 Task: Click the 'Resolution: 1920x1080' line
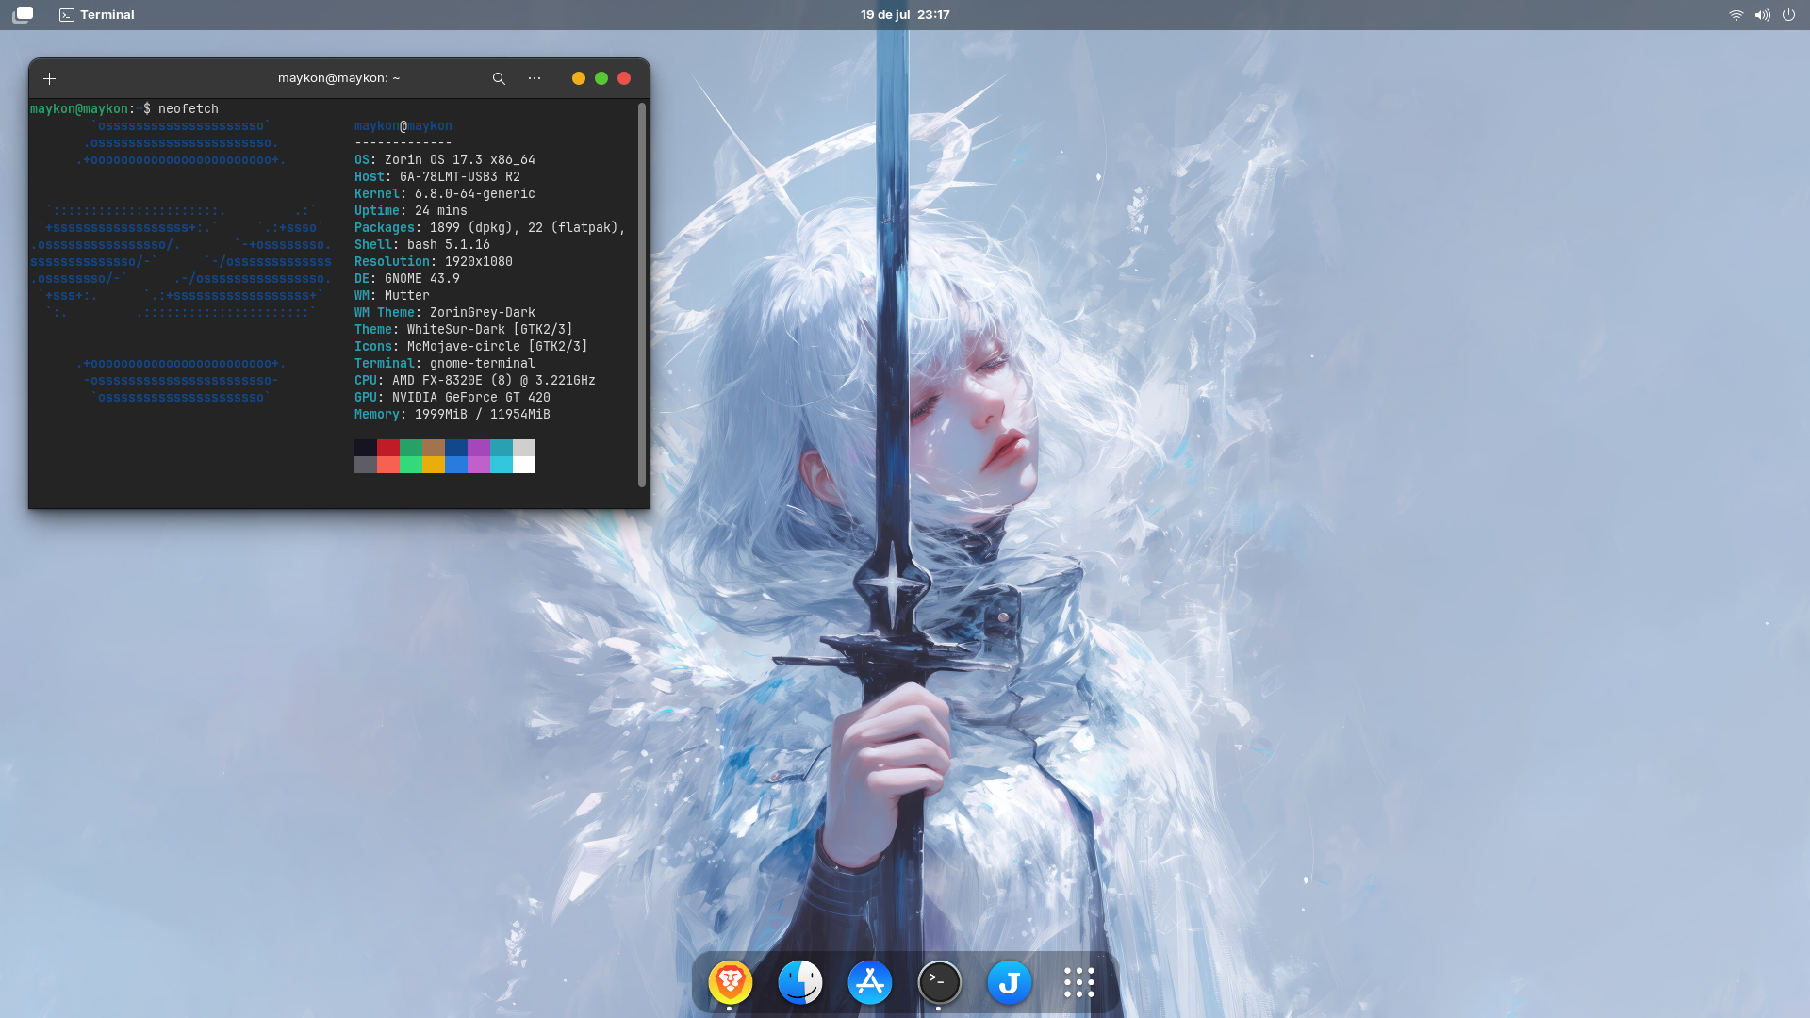434,261
